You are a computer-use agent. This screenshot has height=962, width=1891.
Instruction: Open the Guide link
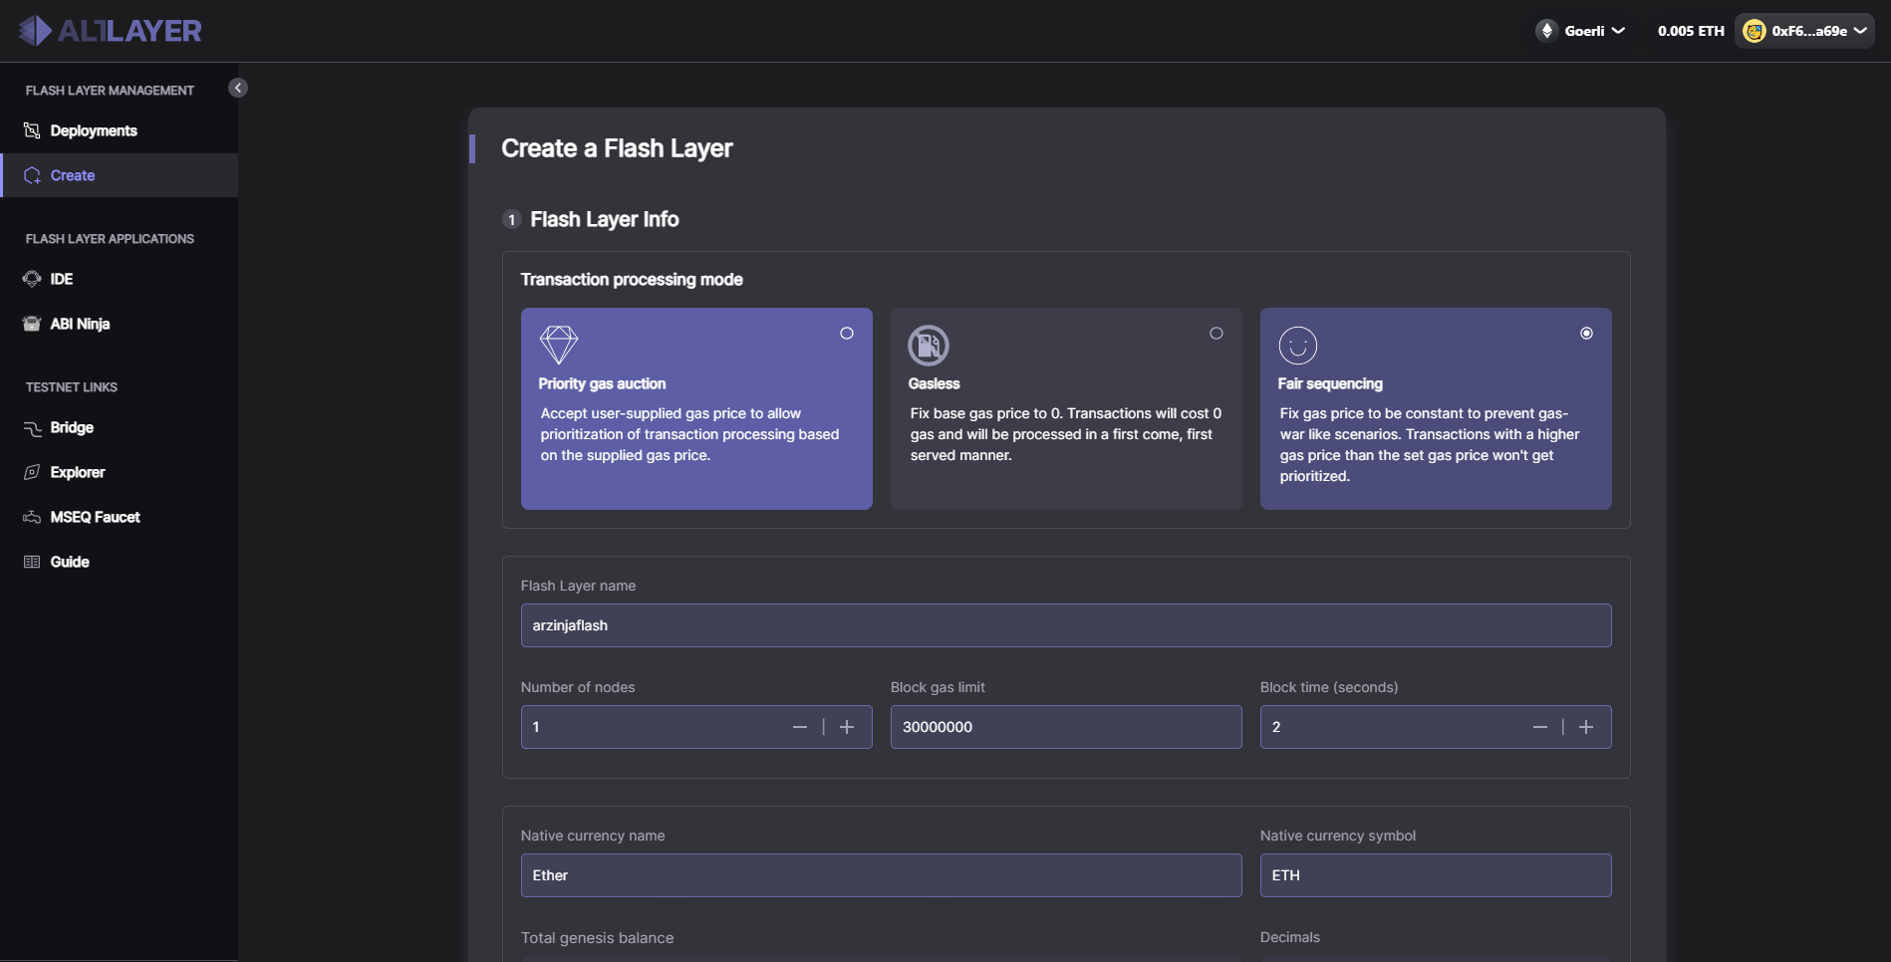tap(70, 562)
